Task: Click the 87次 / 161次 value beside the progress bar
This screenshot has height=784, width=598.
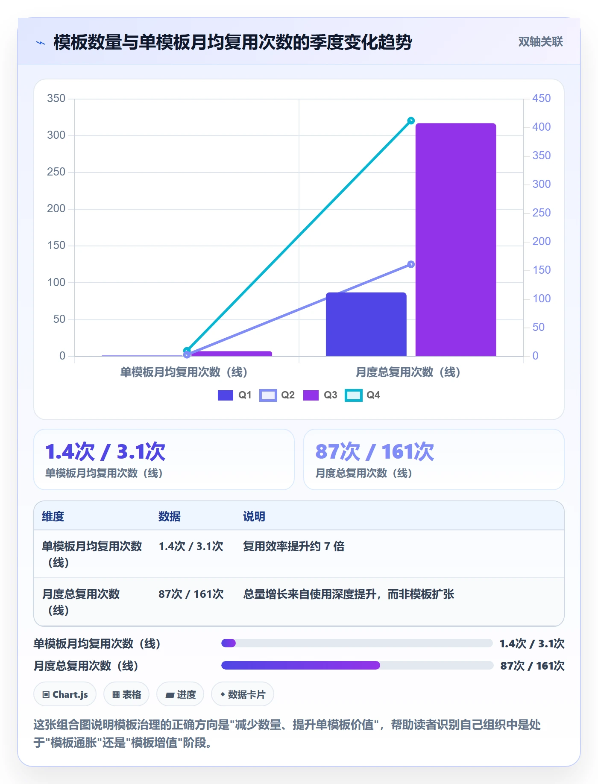Action: pyautogui.click(x=532, y=666)
